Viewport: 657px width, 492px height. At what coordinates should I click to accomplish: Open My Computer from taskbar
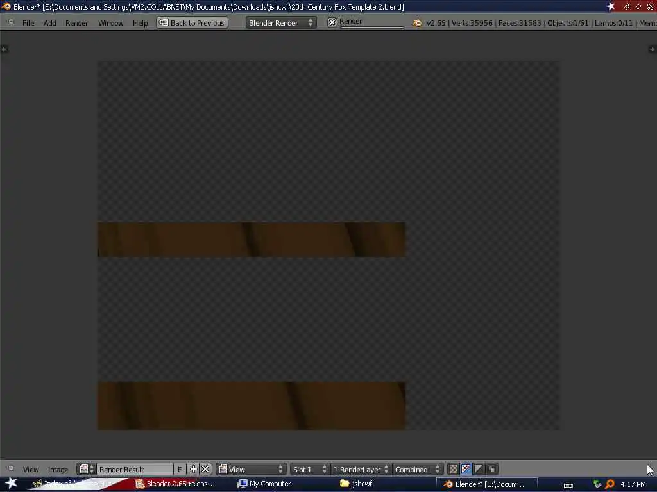264,484
